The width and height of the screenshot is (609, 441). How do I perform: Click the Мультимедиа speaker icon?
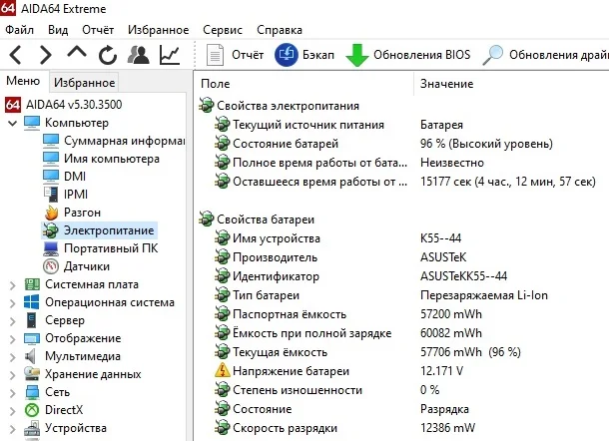[30, 356]
